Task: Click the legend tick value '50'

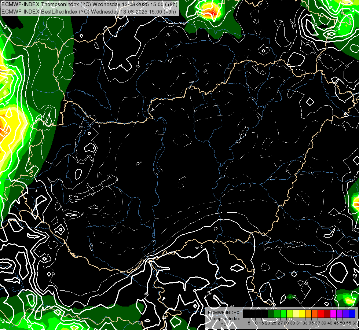Action: pos(343,323)
